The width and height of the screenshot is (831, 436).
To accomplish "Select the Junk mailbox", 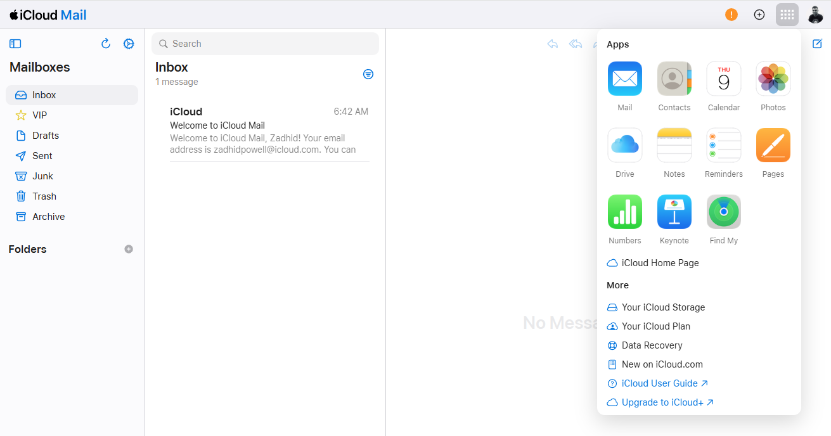I will coord(43,176).
